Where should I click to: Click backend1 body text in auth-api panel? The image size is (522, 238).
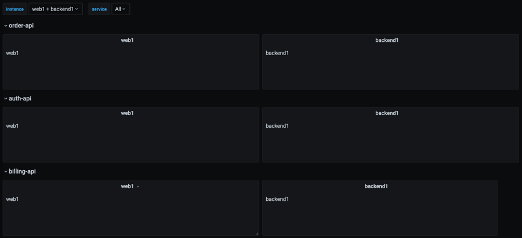[x=277, y=126]
